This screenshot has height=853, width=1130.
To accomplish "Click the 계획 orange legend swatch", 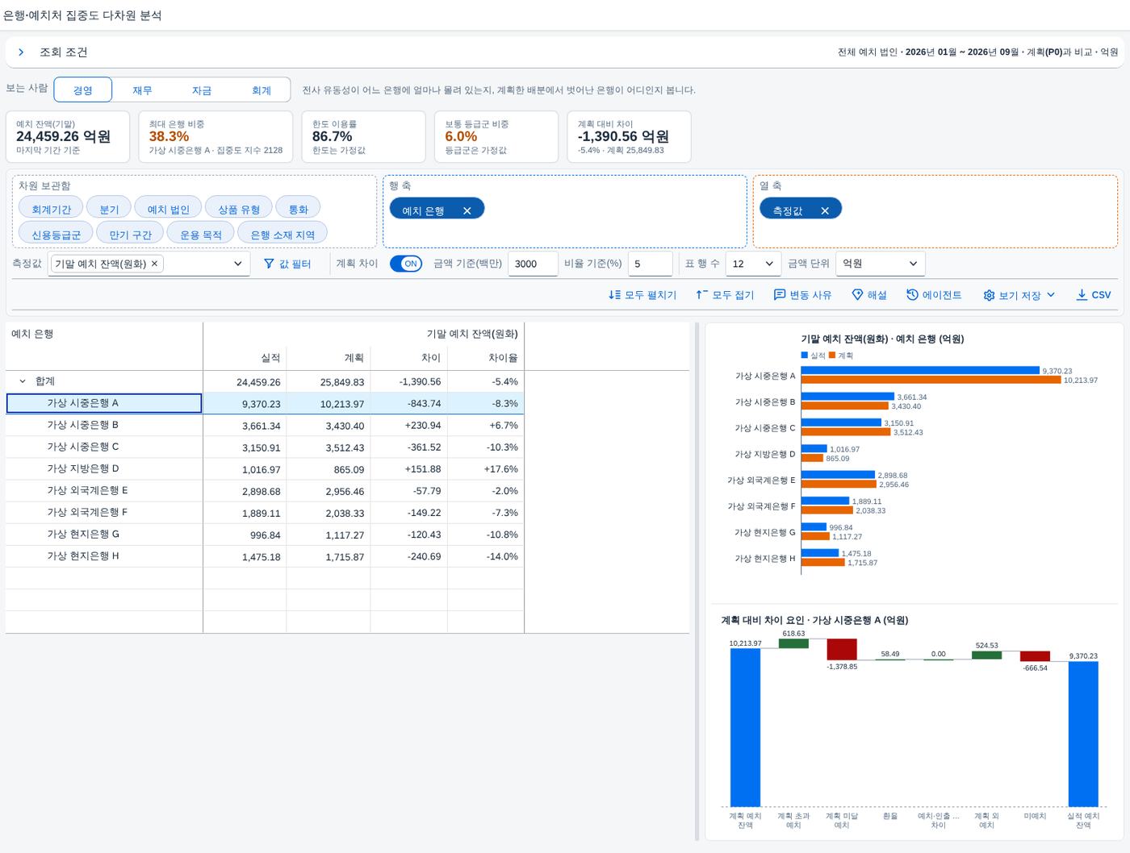I will (x=832, y=356).
